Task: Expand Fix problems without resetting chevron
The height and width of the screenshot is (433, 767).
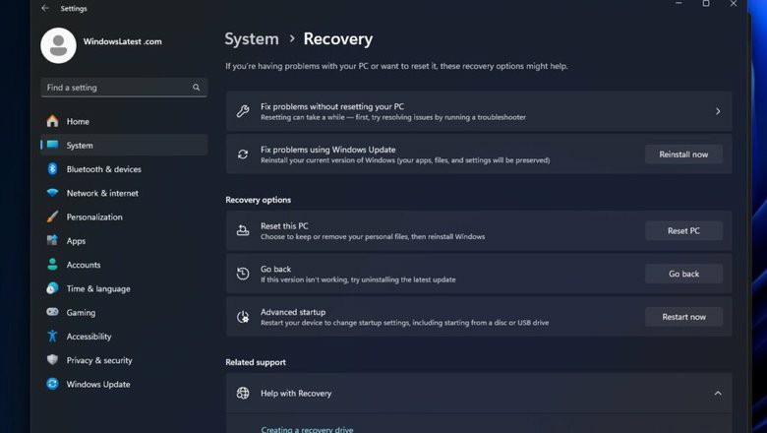Action: (x=717, y=111)
